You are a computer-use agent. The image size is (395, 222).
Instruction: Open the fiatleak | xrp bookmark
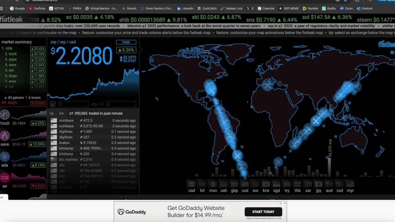(231, 8)
